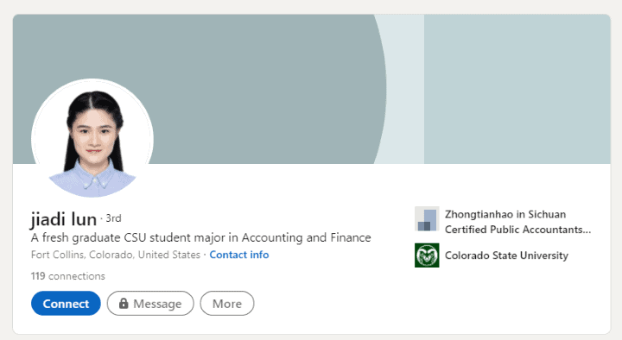Image resolution: width=622 pixels, height=340 pixels.
Task: Open the Contact info link
Action: pos(239,255)
